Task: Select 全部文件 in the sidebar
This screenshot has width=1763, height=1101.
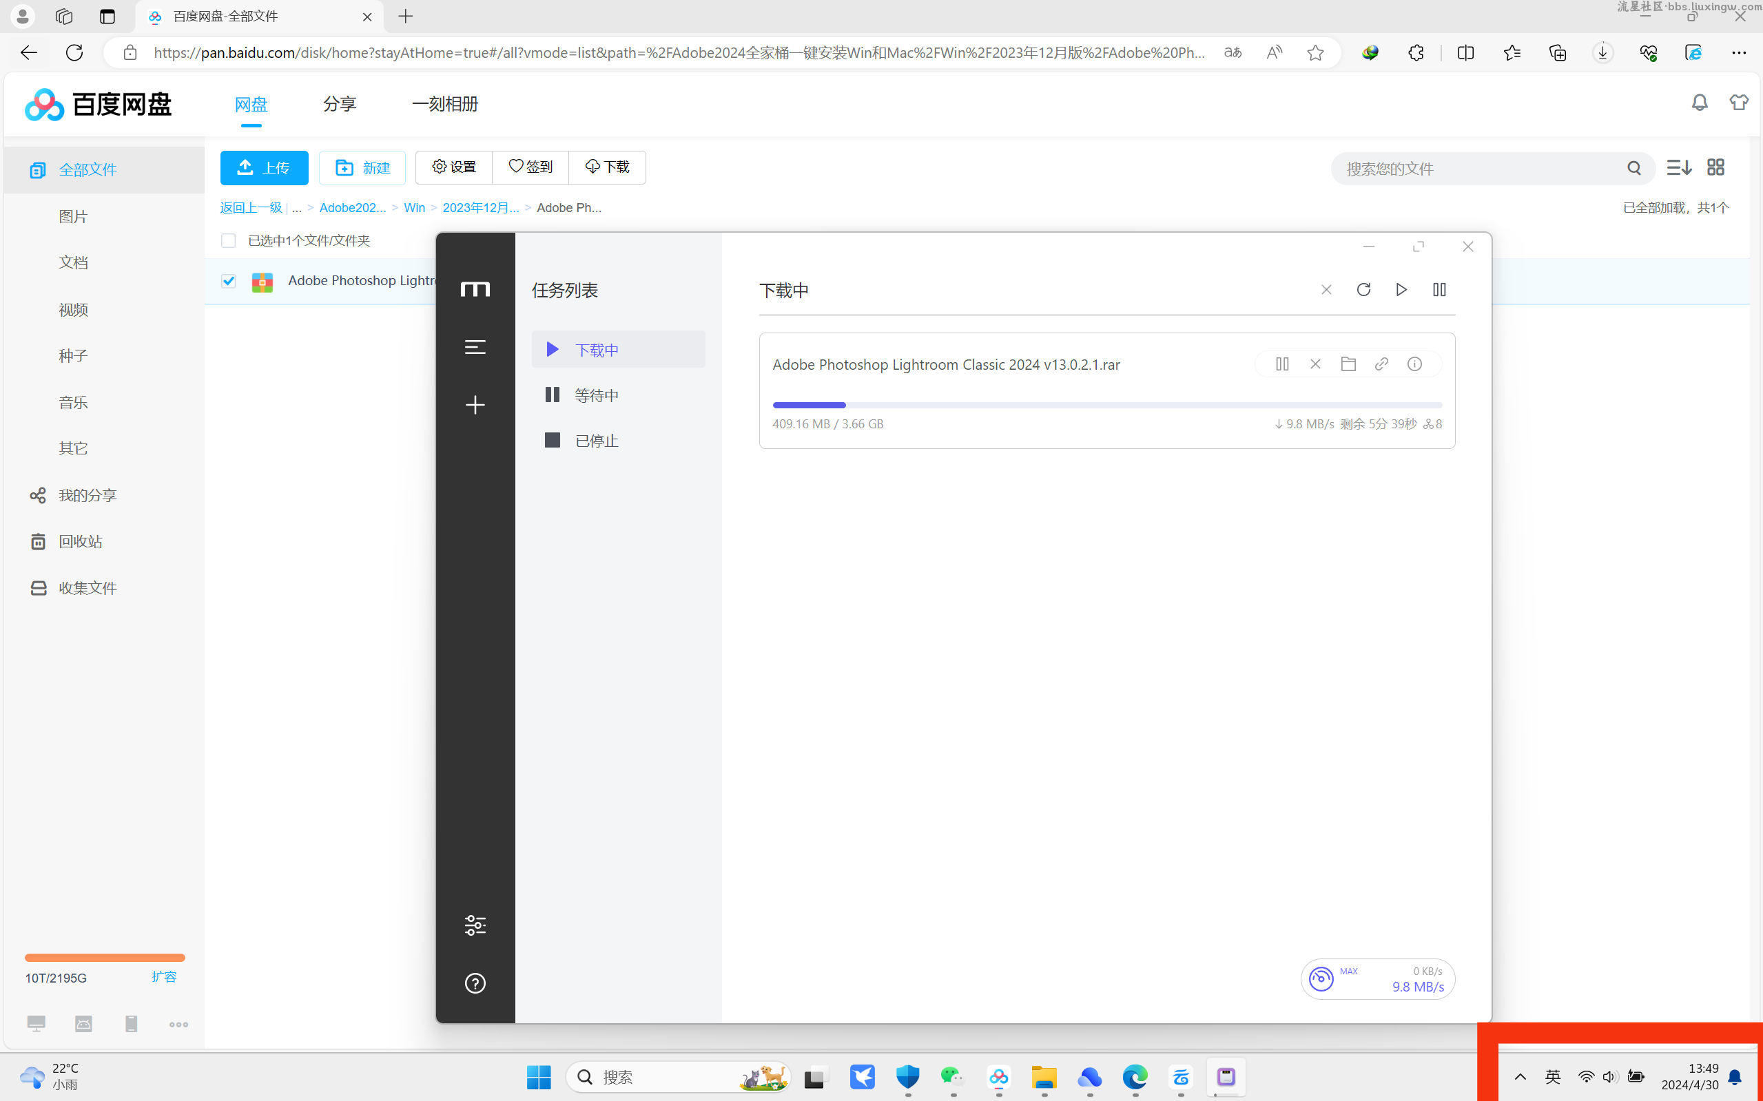Action: point(104,169)
